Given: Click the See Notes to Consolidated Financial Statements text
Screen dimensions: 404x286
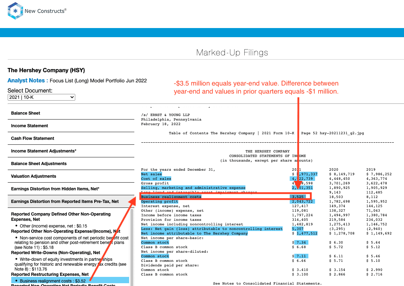Looking at the screenshot, I should pyautogui.click(x=268, y=284).
